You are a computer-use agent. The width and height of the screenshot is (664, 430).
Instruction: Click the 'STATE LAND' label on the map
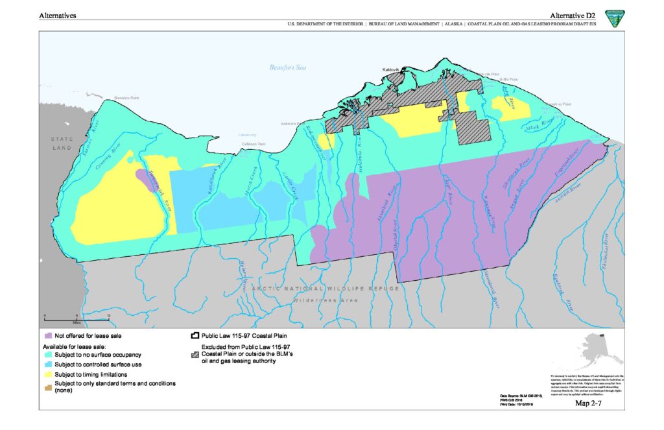pos(64,143)
